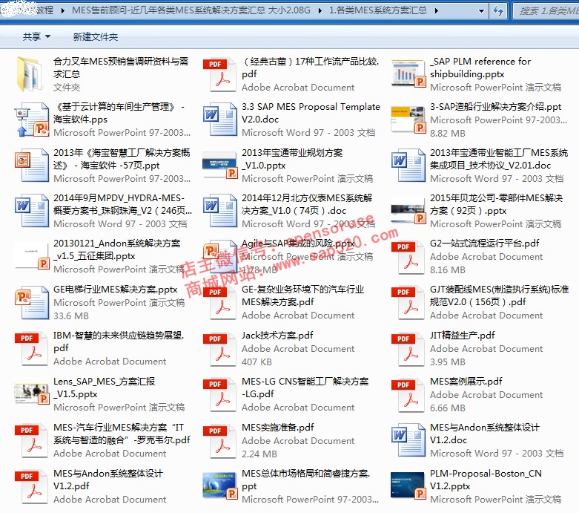Navigate to MES售前顾问 breadcrumb folder
The width and height of the screenshot is (579, 513).
(191, 10)
